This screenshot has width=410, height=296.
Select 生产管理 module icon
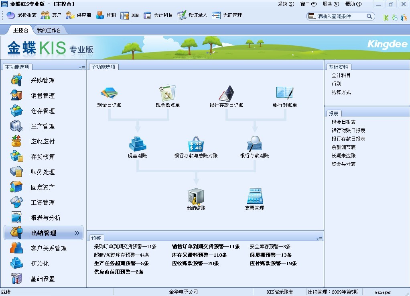16,126
